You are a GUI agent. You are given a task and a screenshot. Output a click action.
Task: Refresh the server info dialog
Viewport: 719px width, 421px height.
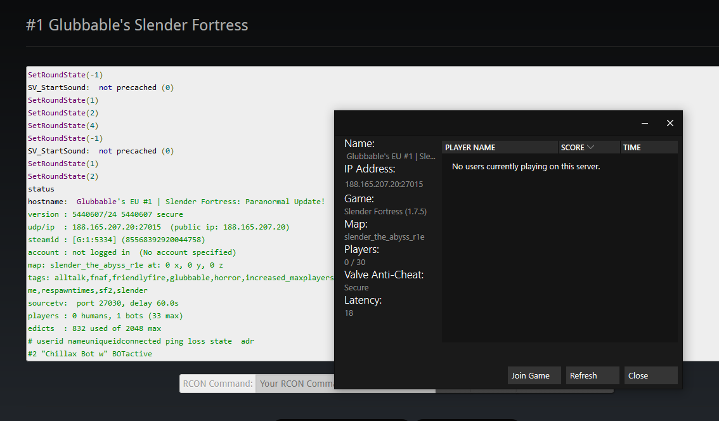coord(592,375)
